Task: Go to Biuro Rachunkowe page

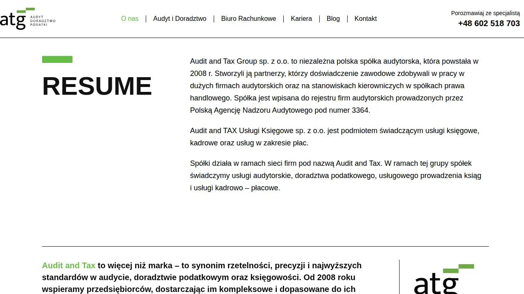Action: pyautogui.click(x=248, y=19)
